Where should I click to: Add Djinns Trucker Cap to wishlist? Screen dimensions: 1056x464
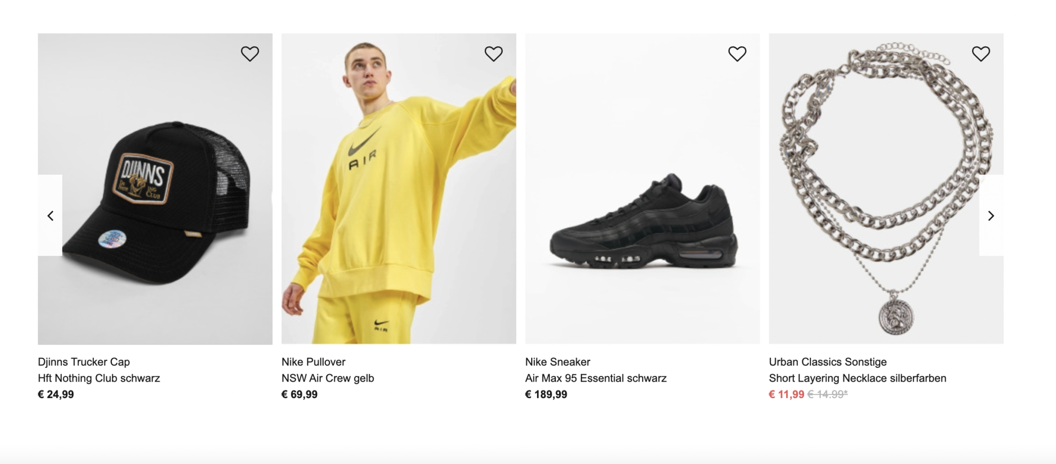(x=250, y=54)
